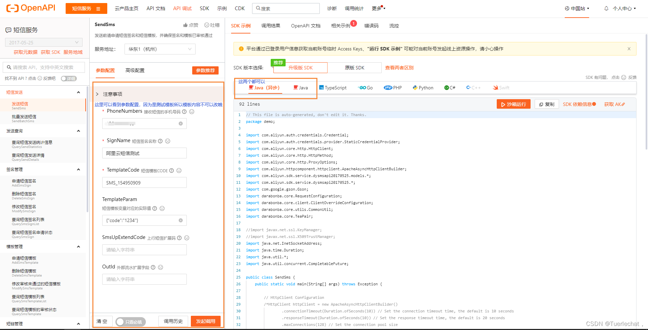This screenshot has width=648, height=330.
Task: Click the 参数推荐 button
Action: (x=205, y=70)
